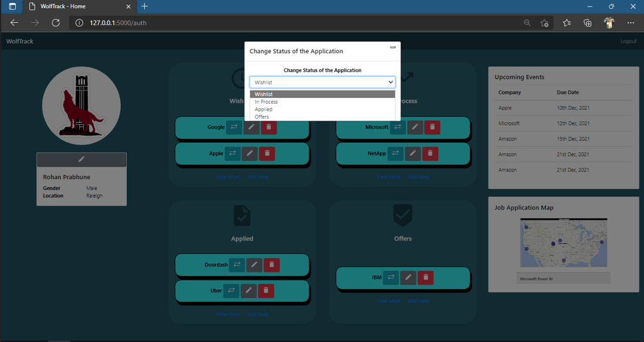Delete the Microsoft application

(x=432, y=127)
